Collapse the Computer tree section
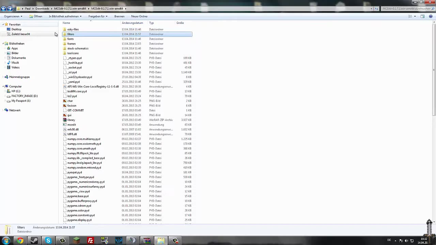436x245 pixels. click(x=2, y=86)
